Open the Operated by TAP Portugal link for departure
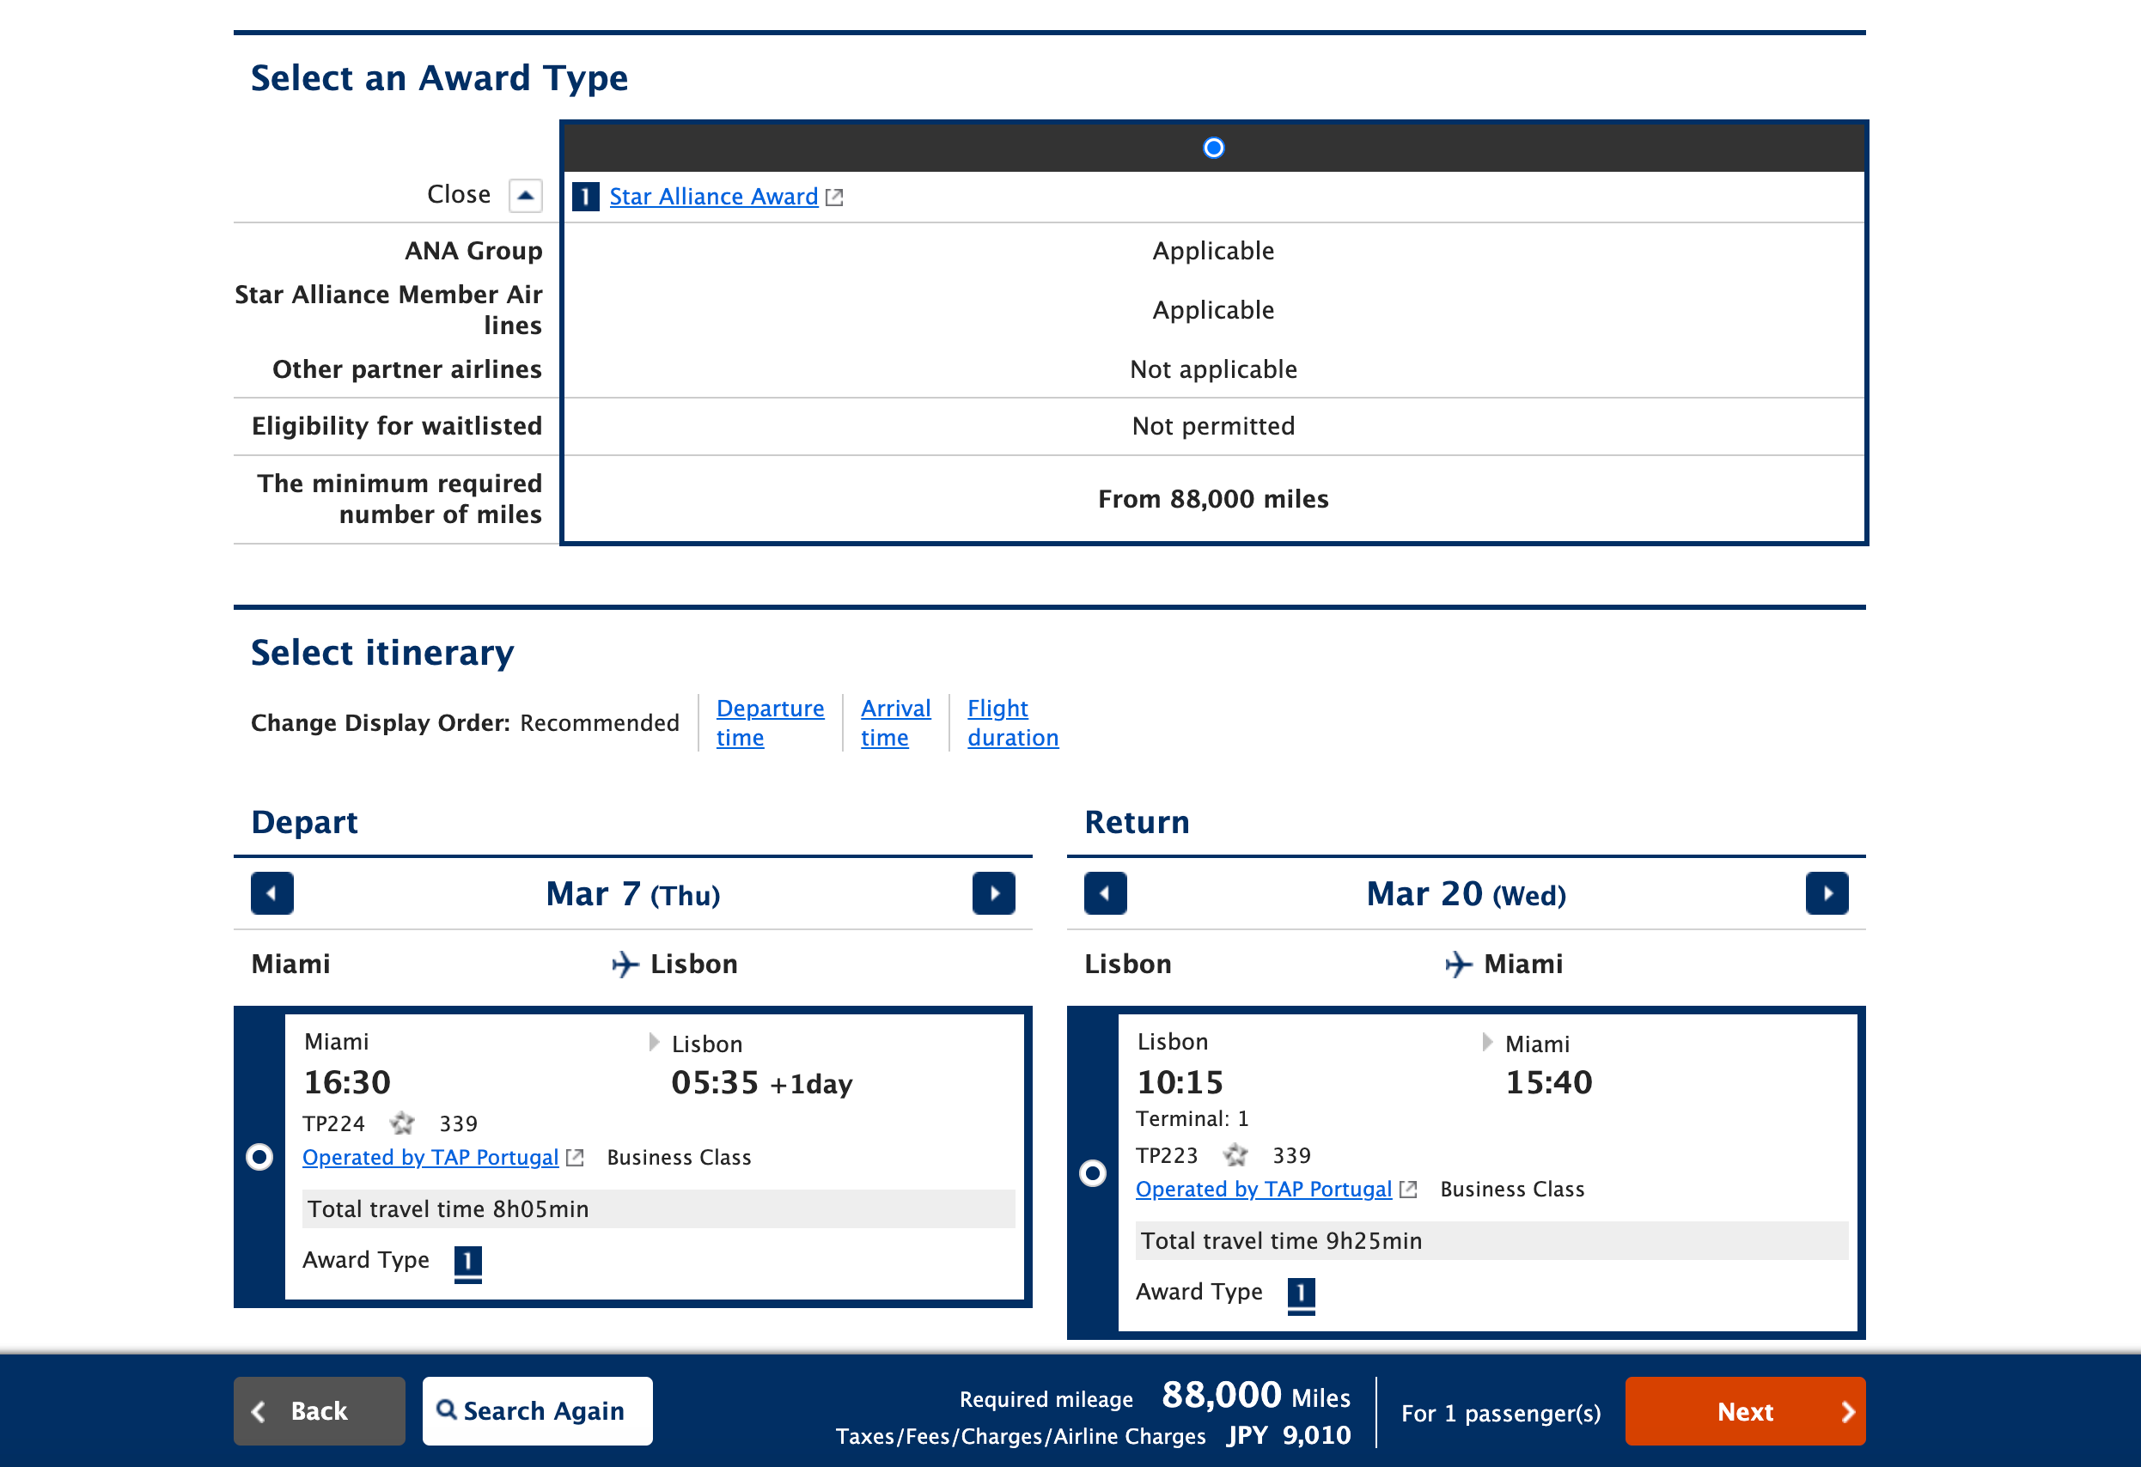This screenshot has width=2141, height=1467. pos(430,1157)
